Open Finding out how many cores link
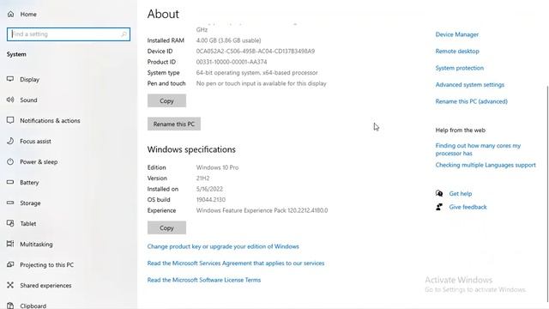The height and width of the screenshot is (309, 549). point(478,149)
